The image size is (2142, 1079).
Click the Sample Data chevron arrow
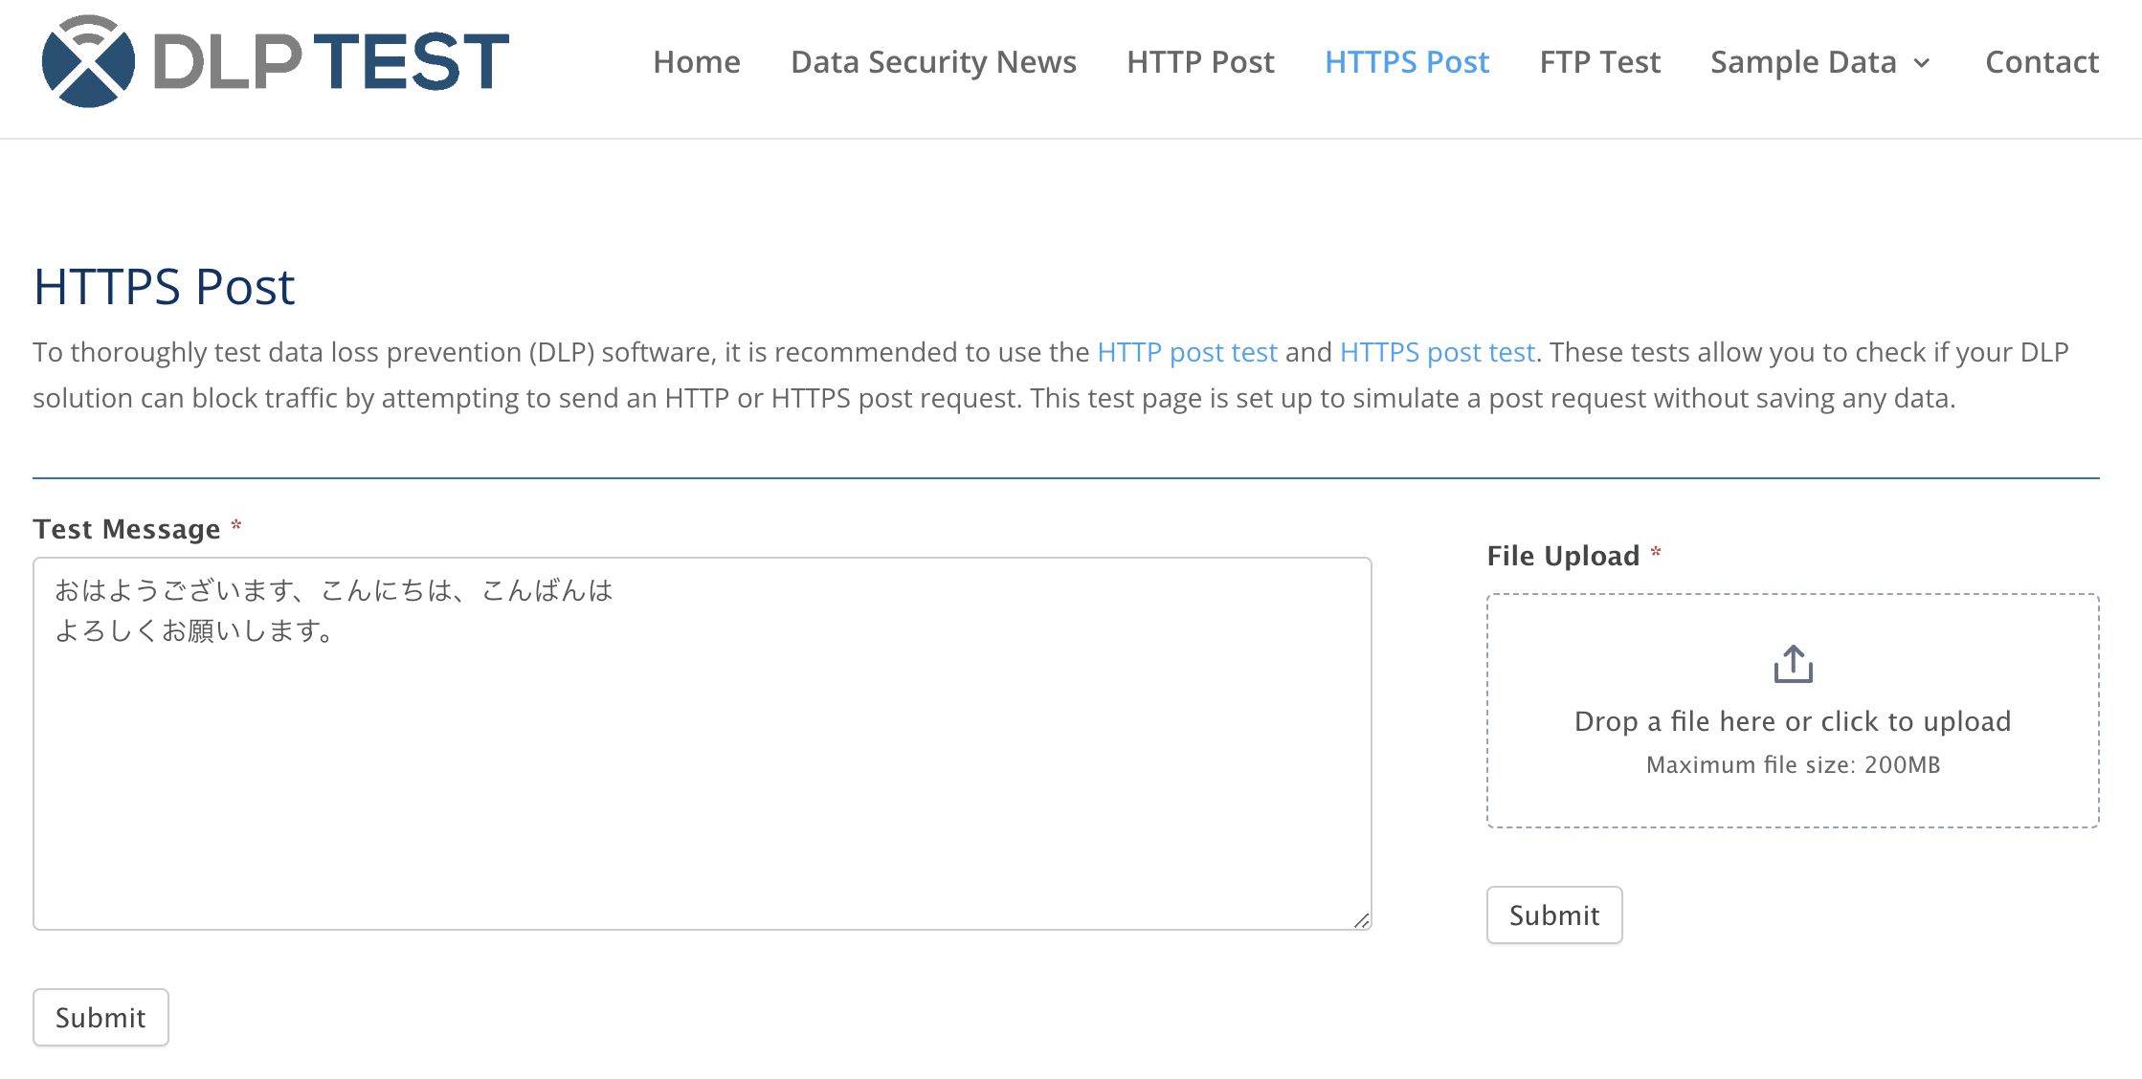1922,63
